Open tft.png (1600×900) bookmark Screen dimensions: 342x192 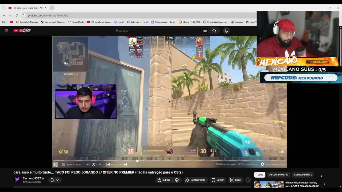189,22
